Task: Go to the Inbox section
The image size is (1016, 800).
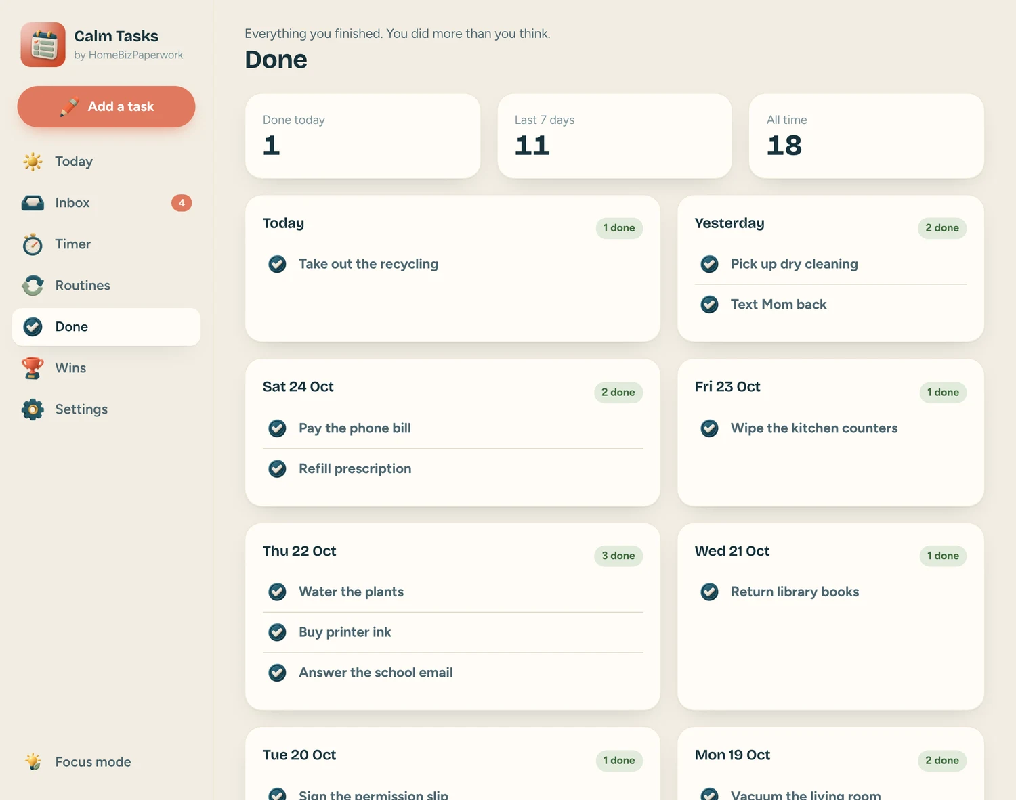Action: pos(106,203)
